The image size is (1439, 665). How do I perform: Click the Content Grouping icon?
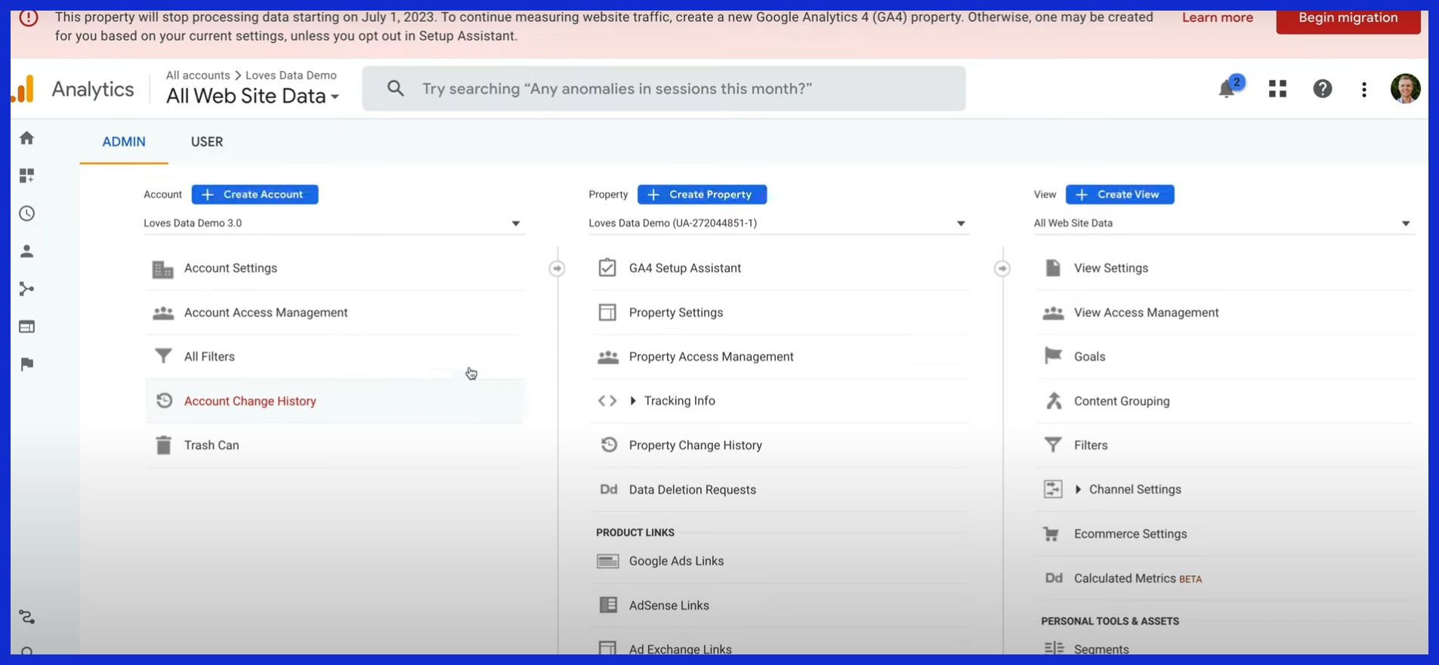click(1054, 400)
